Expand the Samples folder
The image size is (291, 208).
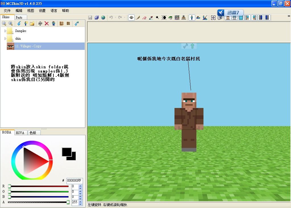[5, 31]
